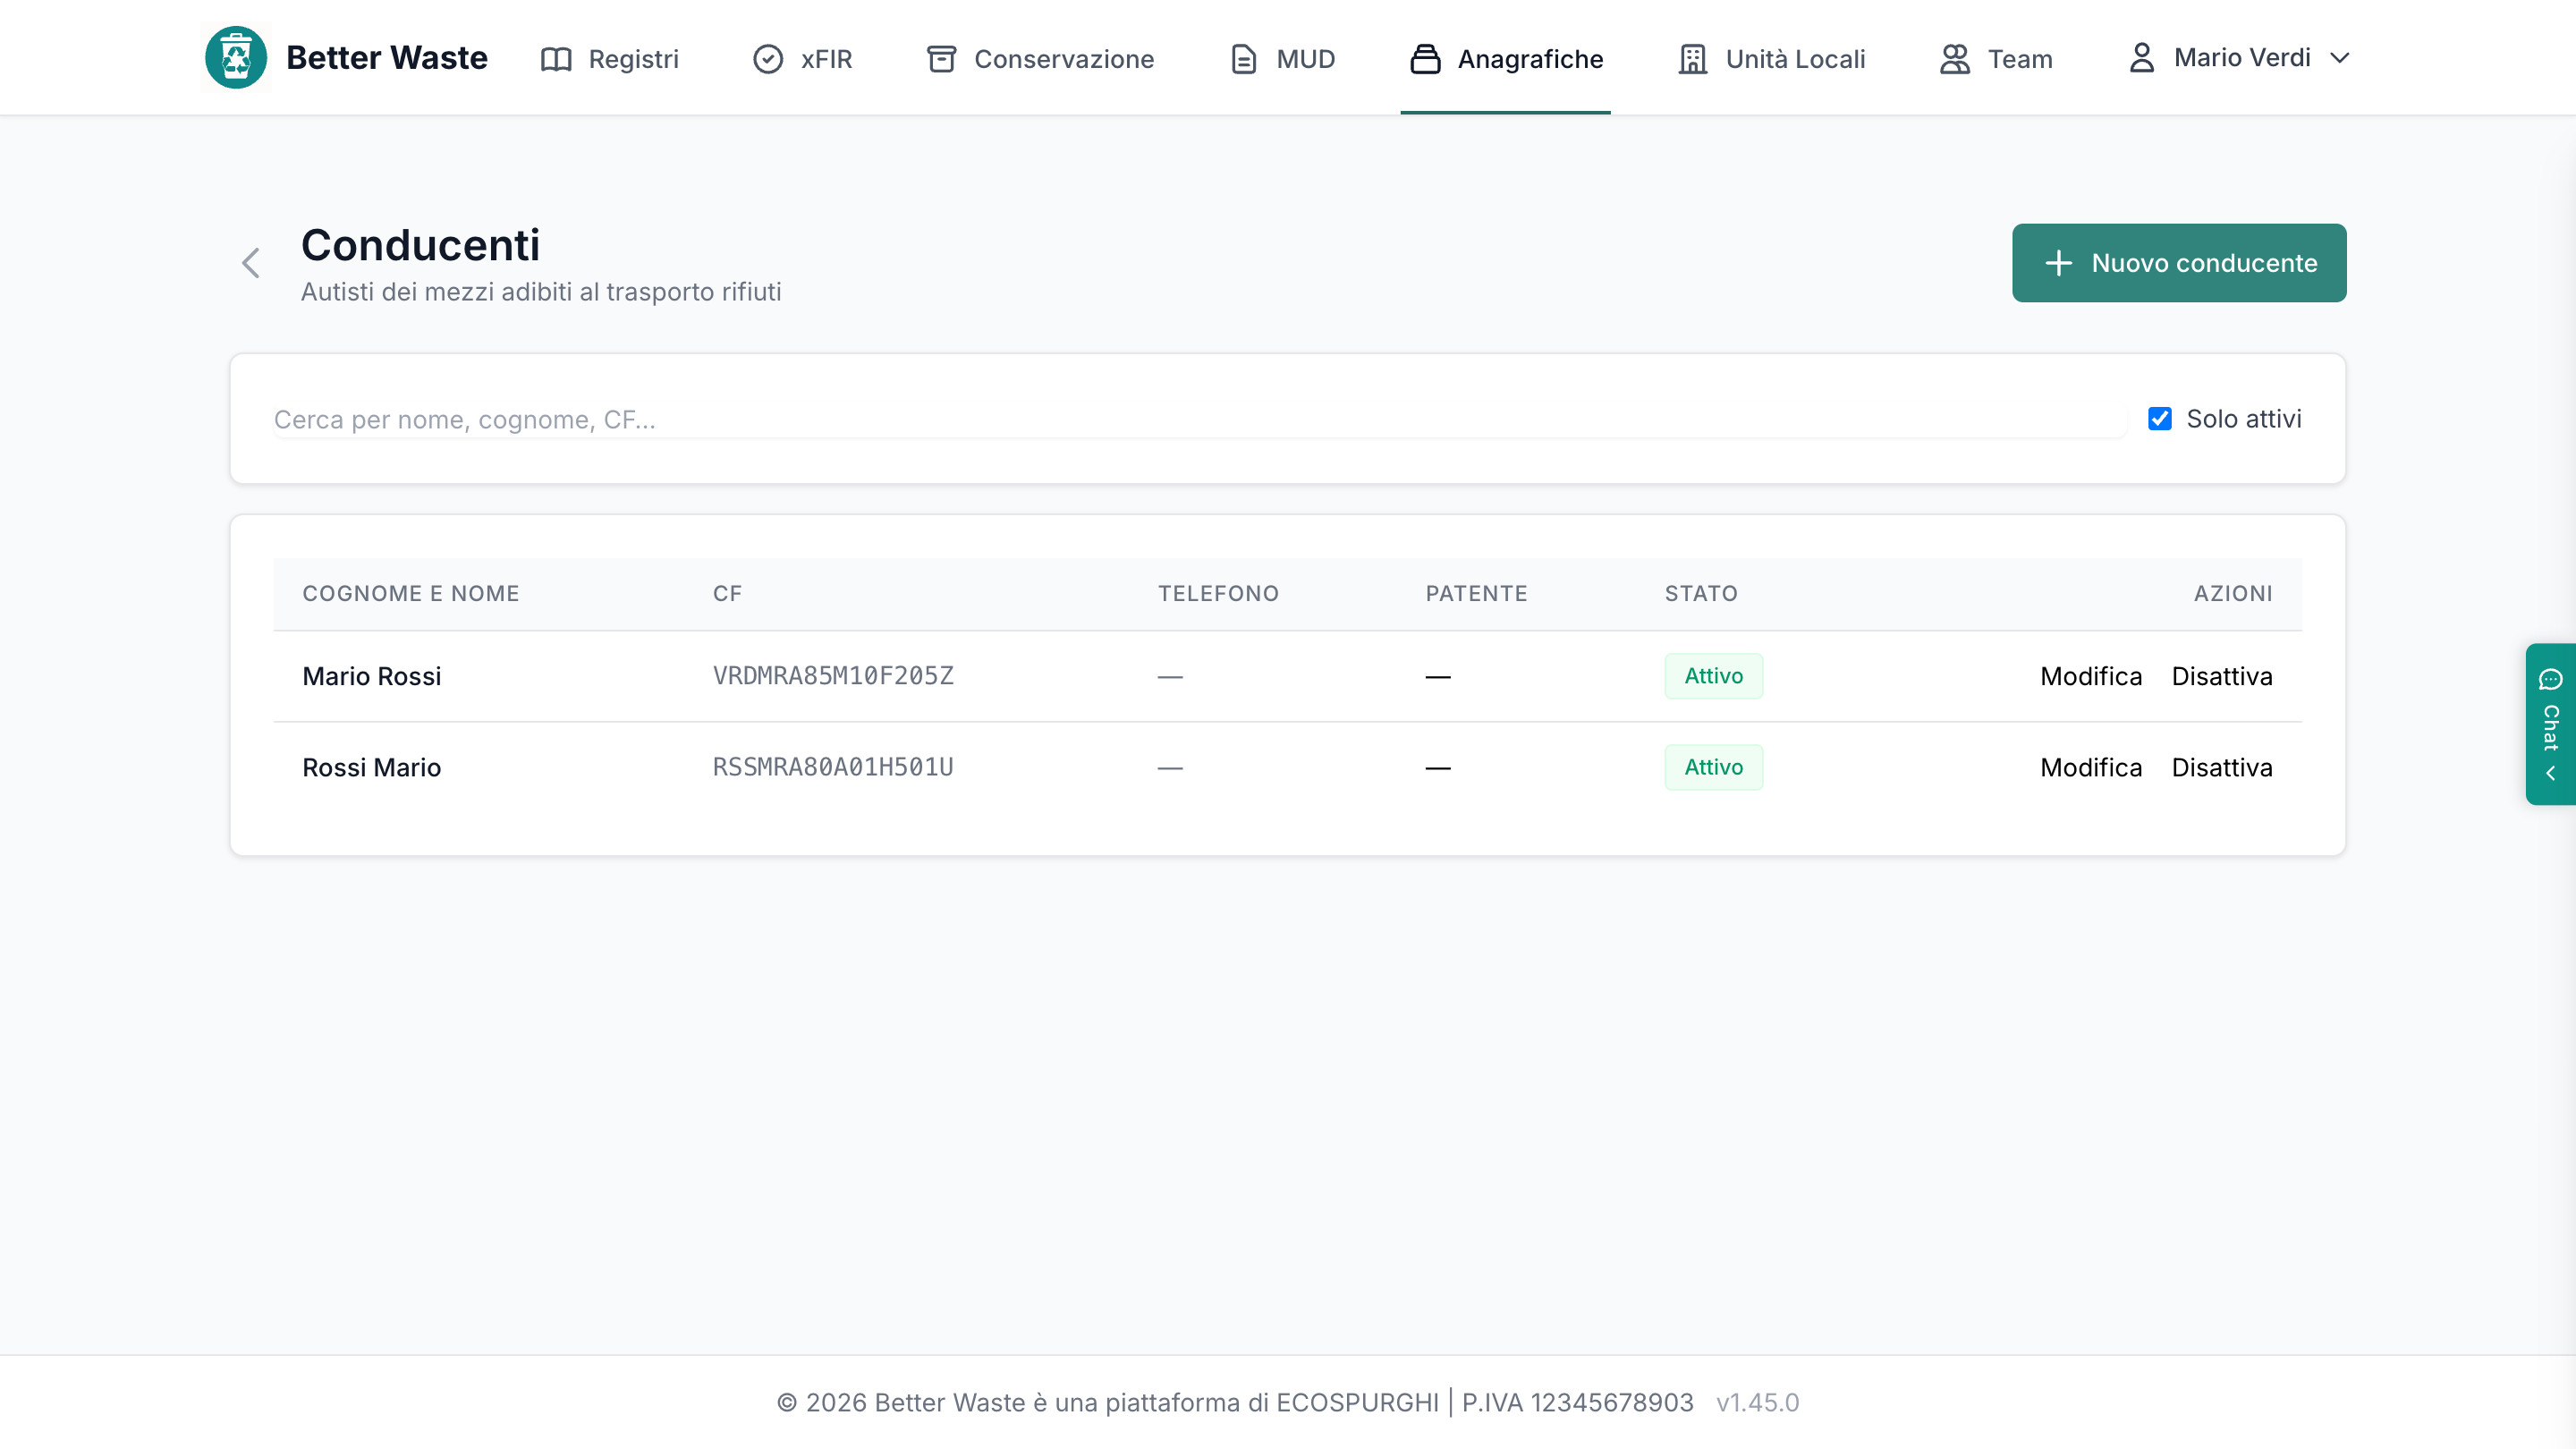
Task: Click the STATO column header
Action: pos(1701,594)
